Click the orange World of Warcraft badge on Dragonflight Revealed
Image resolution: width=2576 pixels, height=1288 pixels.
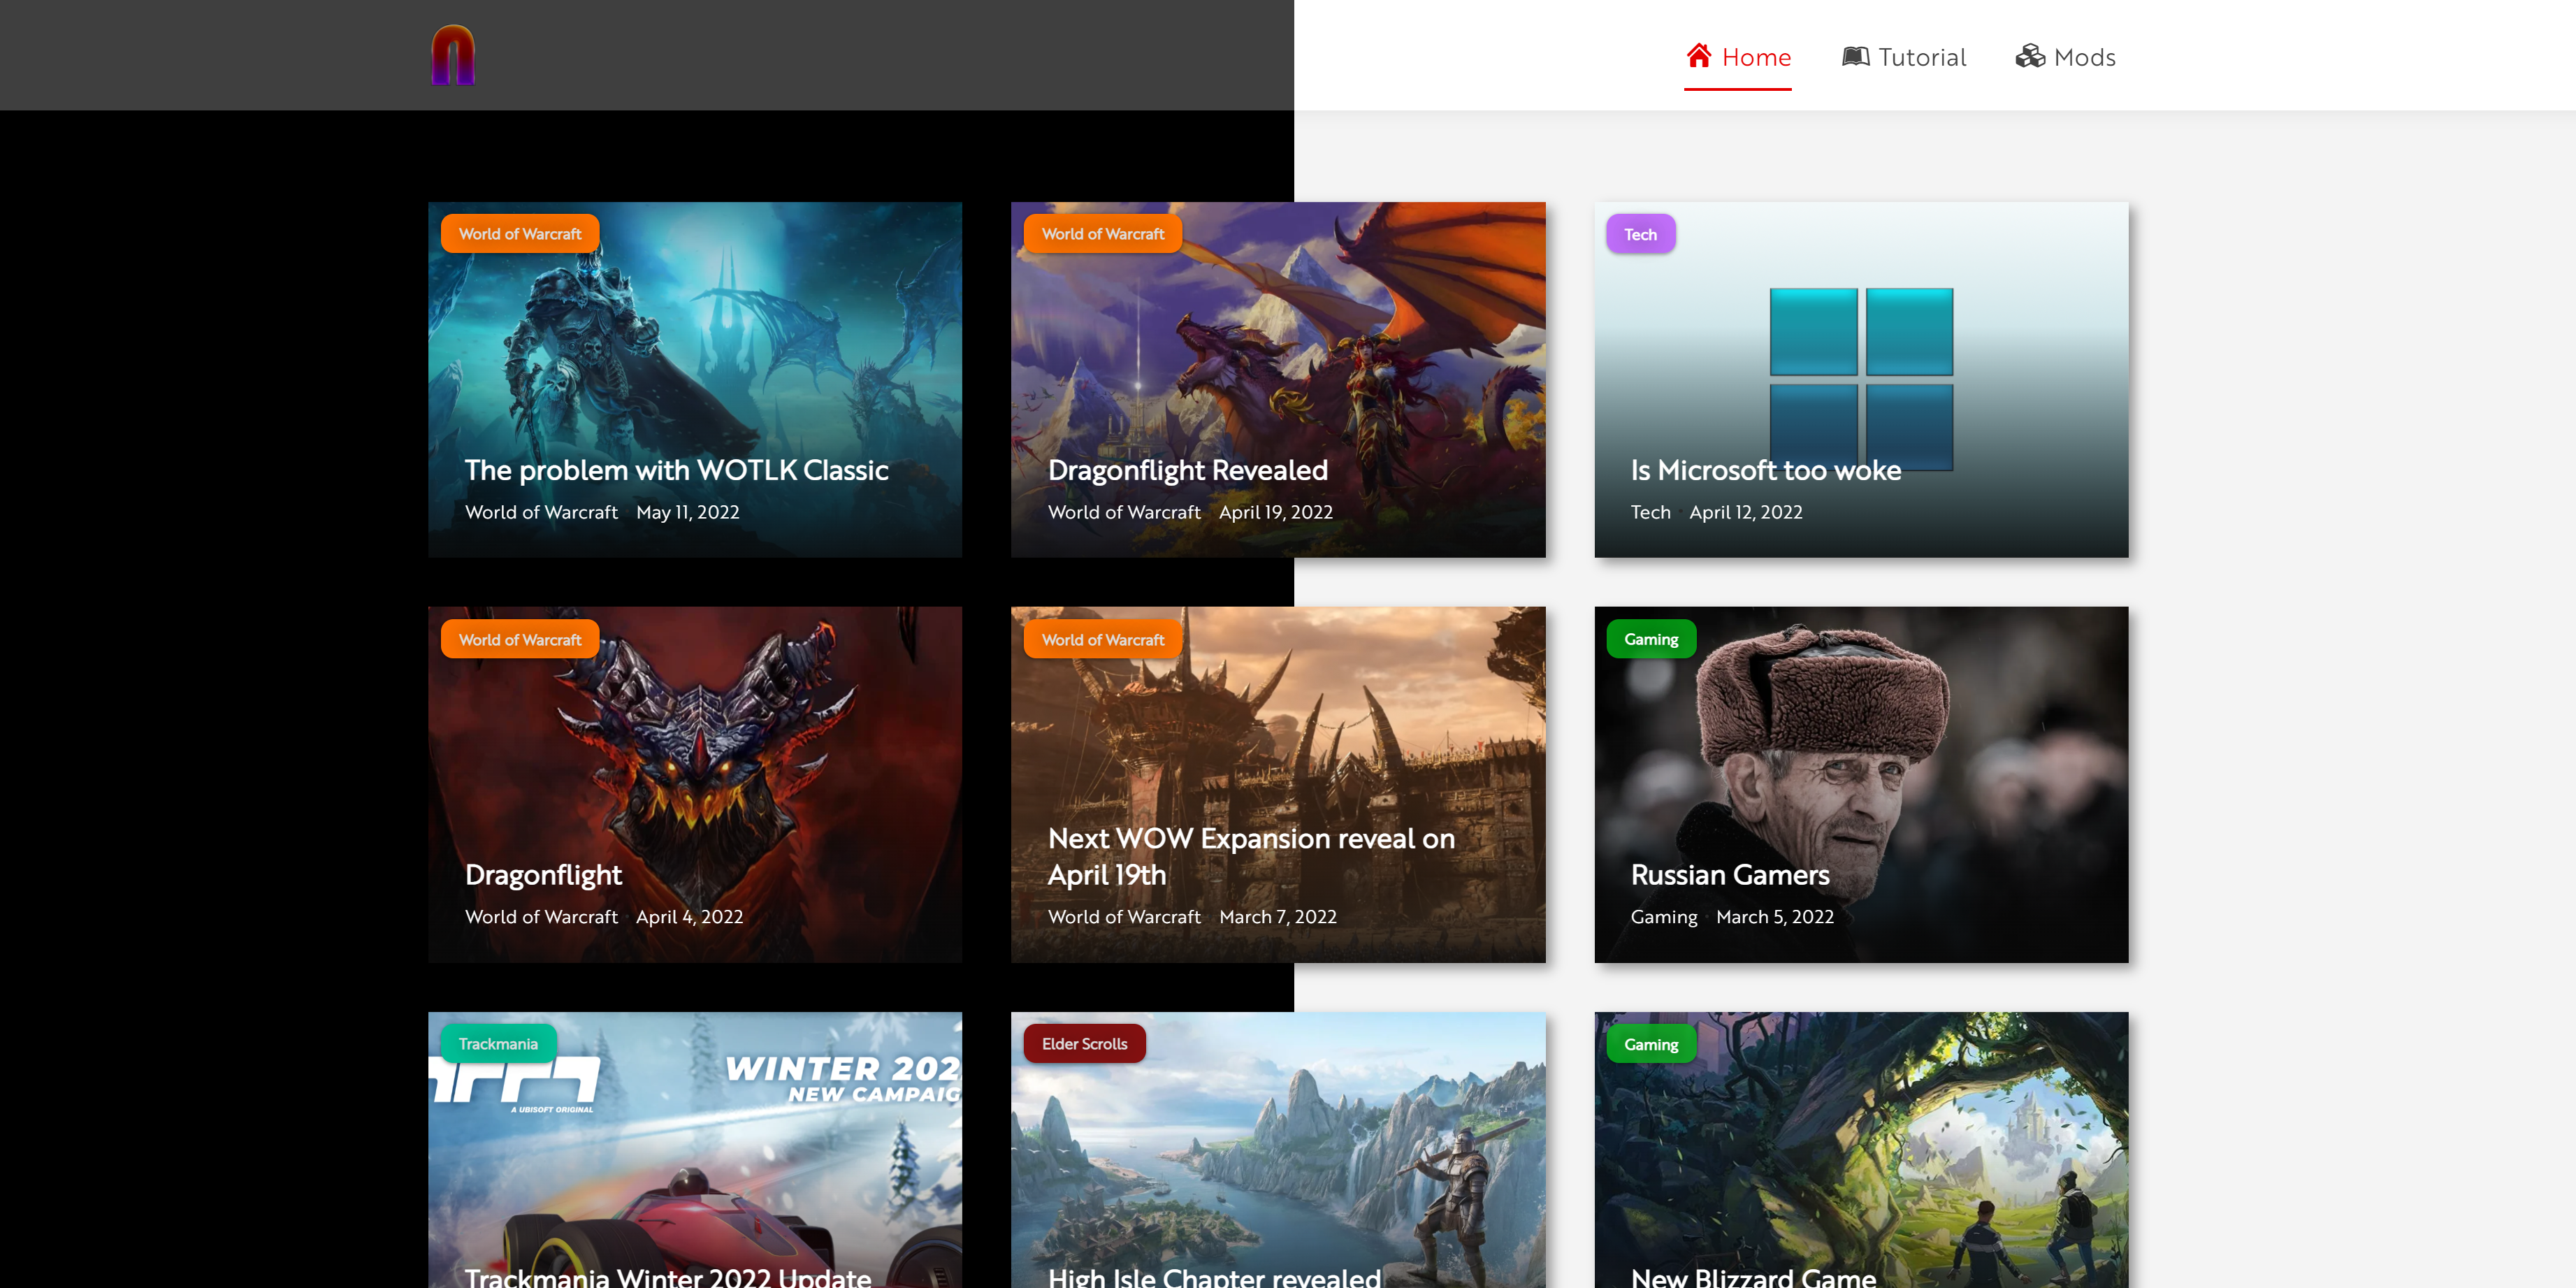pyautogui.click(x=1102, y=234)
